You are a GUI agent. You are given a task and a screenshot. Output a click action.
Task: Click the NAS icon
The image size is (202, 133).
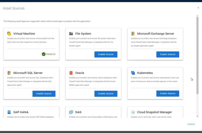click(x=71, y=112)
